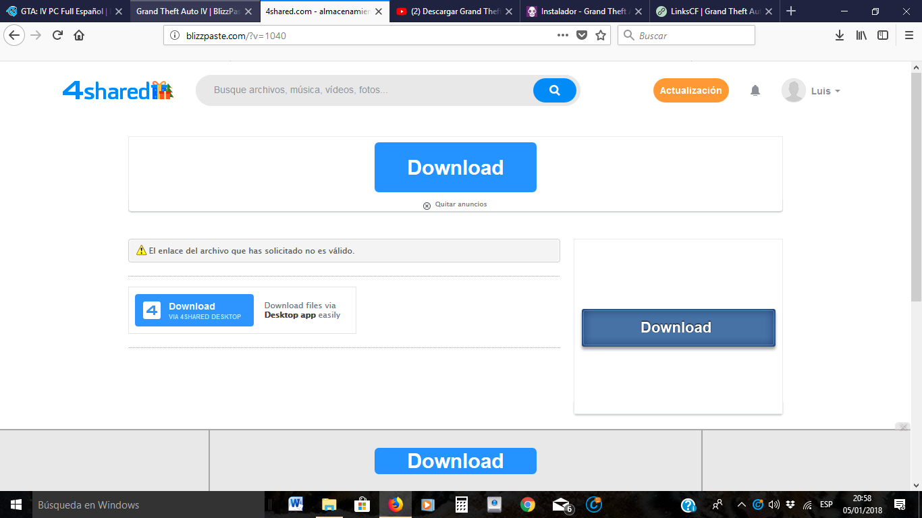Reload the page with the refresh icon

[57, 35]
